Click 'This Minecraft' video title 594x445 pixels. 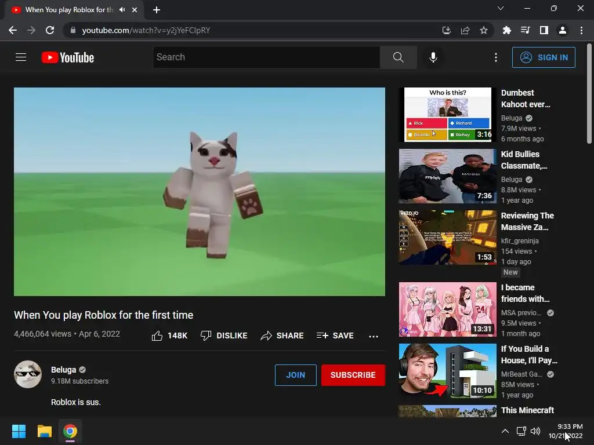point(527,410)
